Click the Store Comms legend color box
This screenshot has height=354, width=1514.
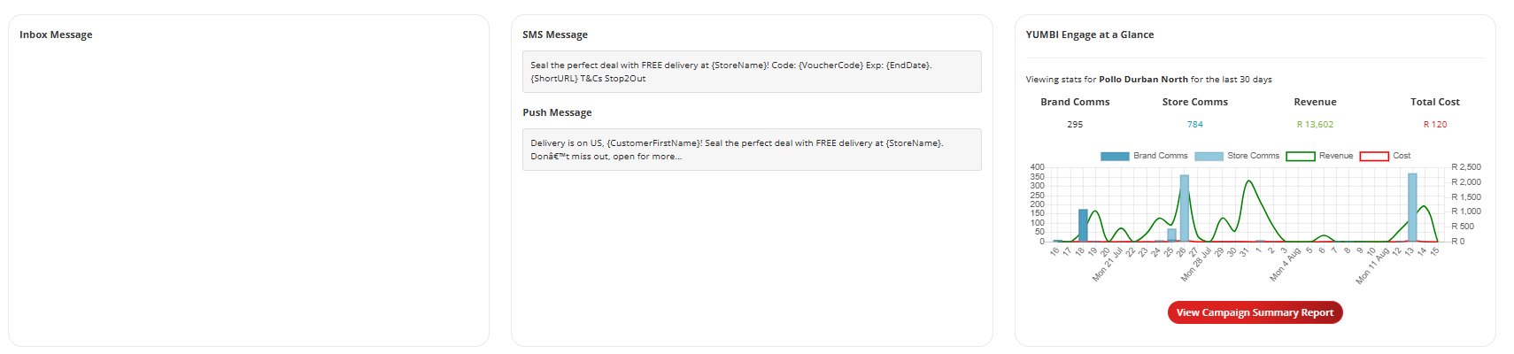1209,156
